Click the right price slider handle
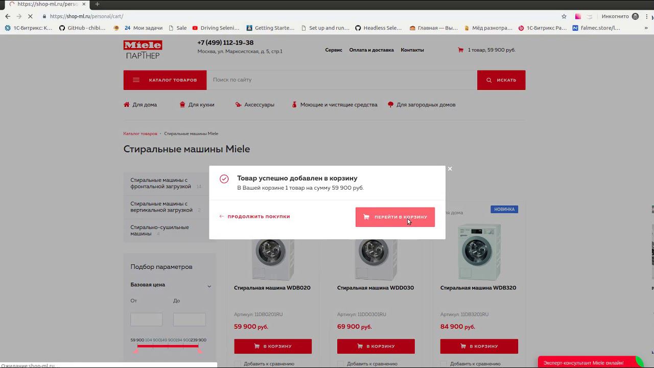Image resolution: width=654 pixels, height=368 pixels. (x=199, y=351)
